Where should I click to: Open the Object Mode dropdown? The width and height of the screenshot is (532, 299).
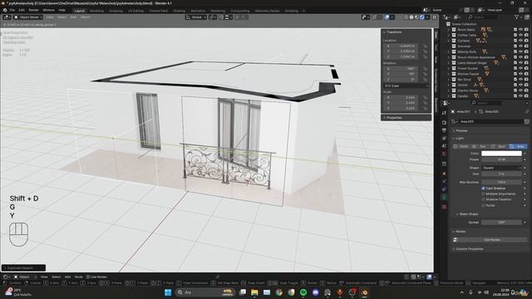(x=28, y=17)
